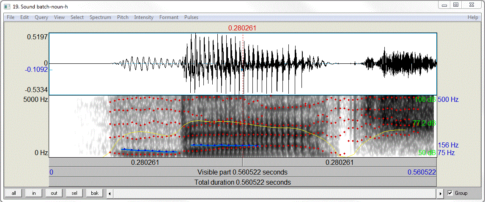485x202 pixels.
Task: Click the 'sel' zoom button
Action: point(74,193)
